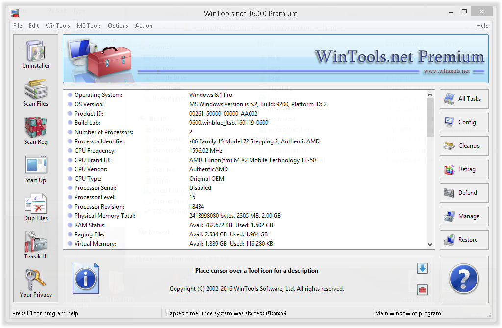502x328 pixels.
Task: Open the Tweak UI tool
Action: [x=35, y=246]
